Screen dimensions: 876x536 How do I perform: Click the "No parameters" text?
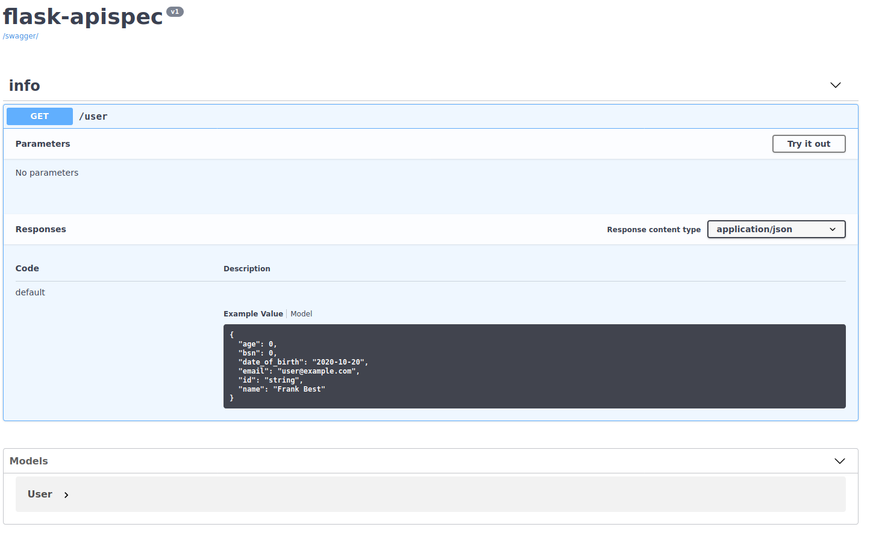click(47, 173)
